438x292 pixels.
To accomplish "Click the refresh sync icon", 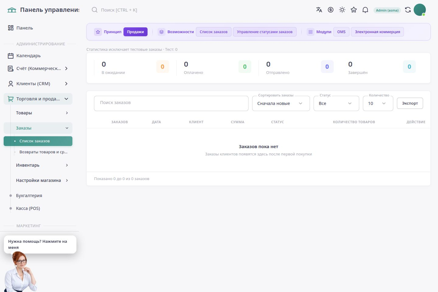I will [x=408, y=10].
